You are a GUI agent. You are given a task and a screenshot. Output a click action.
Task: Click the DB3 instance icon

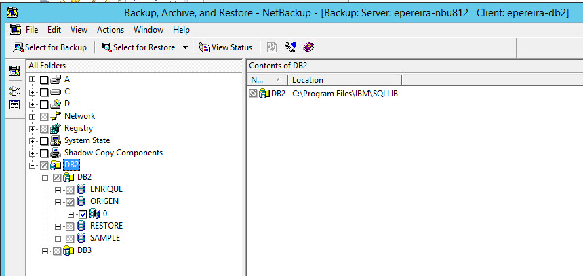coord(68,251)
